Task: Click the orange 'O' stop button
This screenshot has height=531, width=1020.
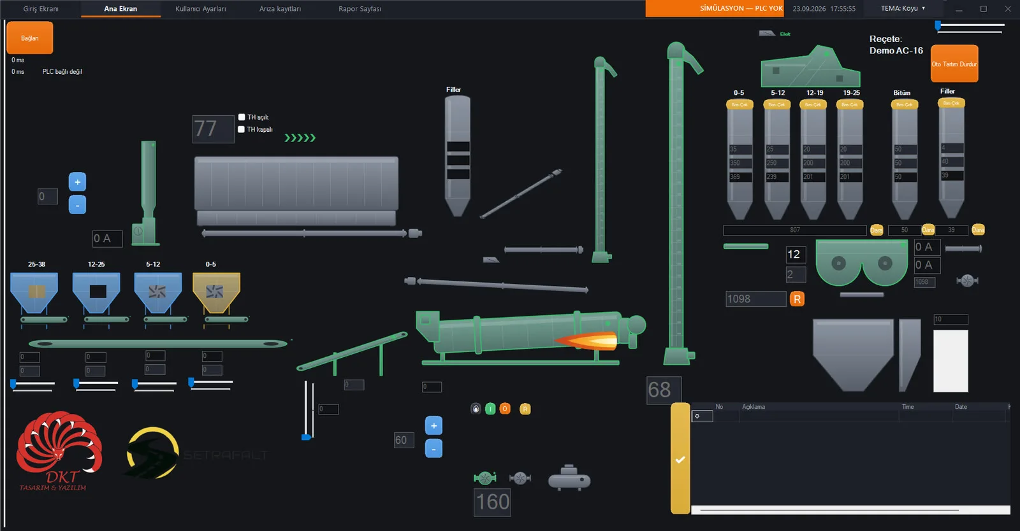Action: (505, 409)
